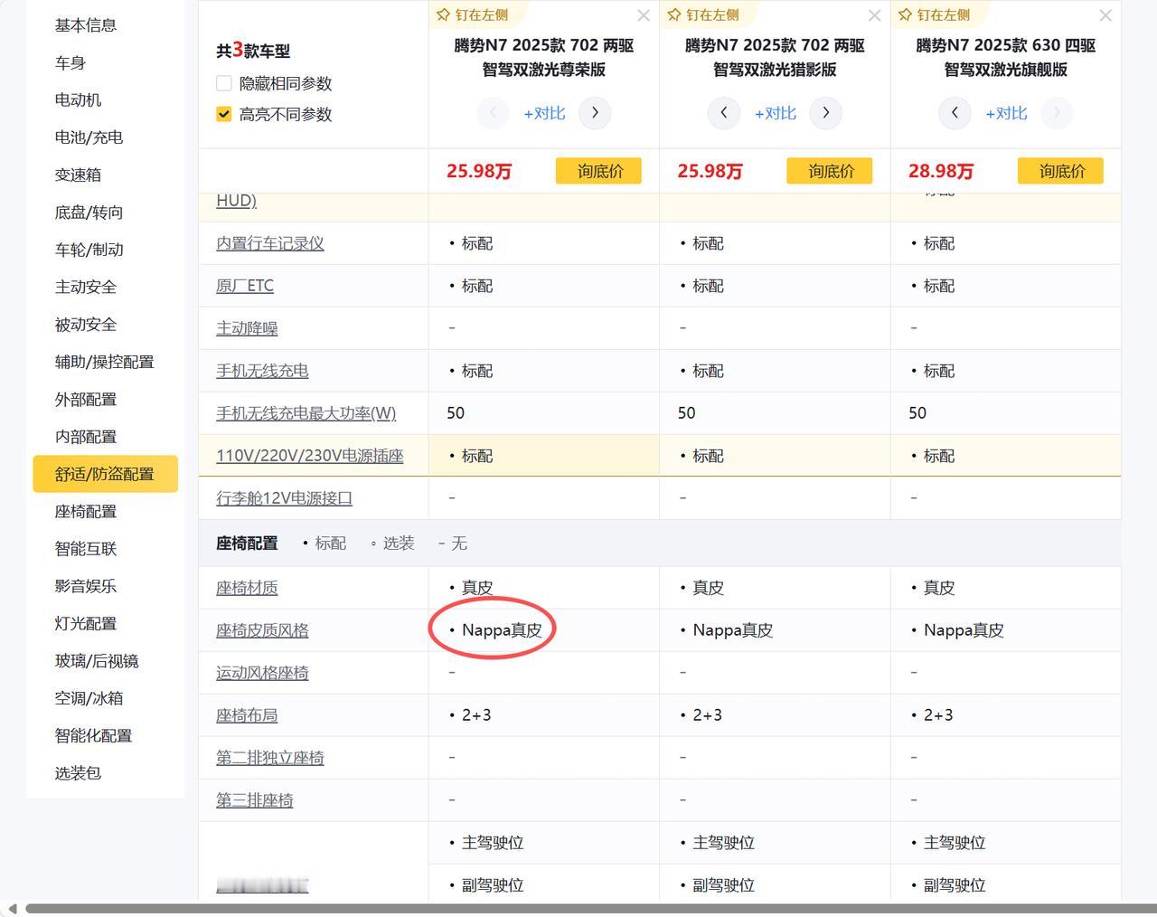Select 外部配置 in the sidebar
The width and height of the screenshot is (1157, 917).
(x=86, y=399)
